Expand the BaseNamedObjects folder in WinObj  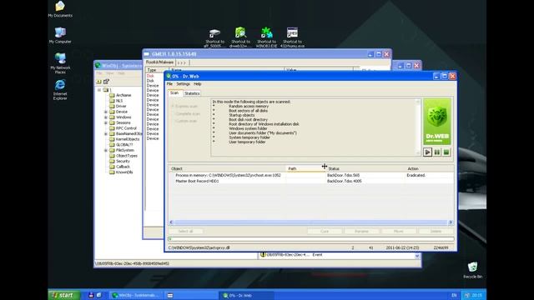(x=106, y=133)
